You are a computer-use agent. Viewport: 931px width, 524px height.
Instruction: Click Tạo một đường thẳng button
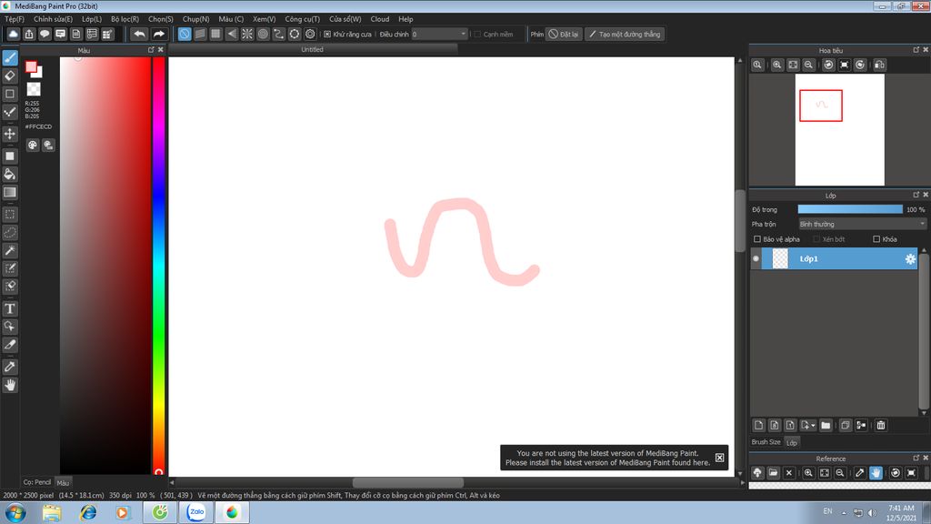coord(625,34)
